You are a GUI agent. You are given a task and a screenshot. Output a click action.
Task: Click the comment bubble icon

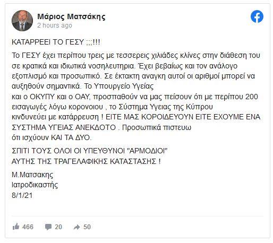[48, 227]
